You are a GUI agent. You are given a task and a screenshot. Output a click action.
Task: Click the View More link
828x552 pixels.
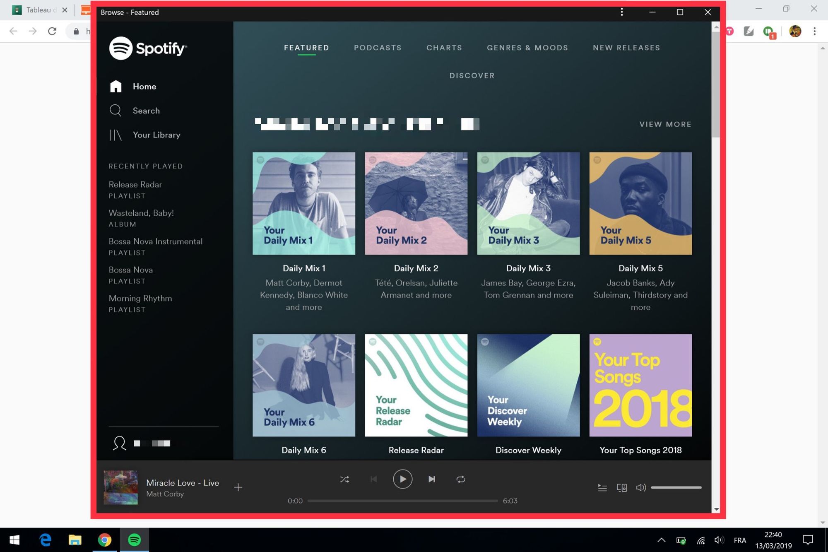coord(665,124)
